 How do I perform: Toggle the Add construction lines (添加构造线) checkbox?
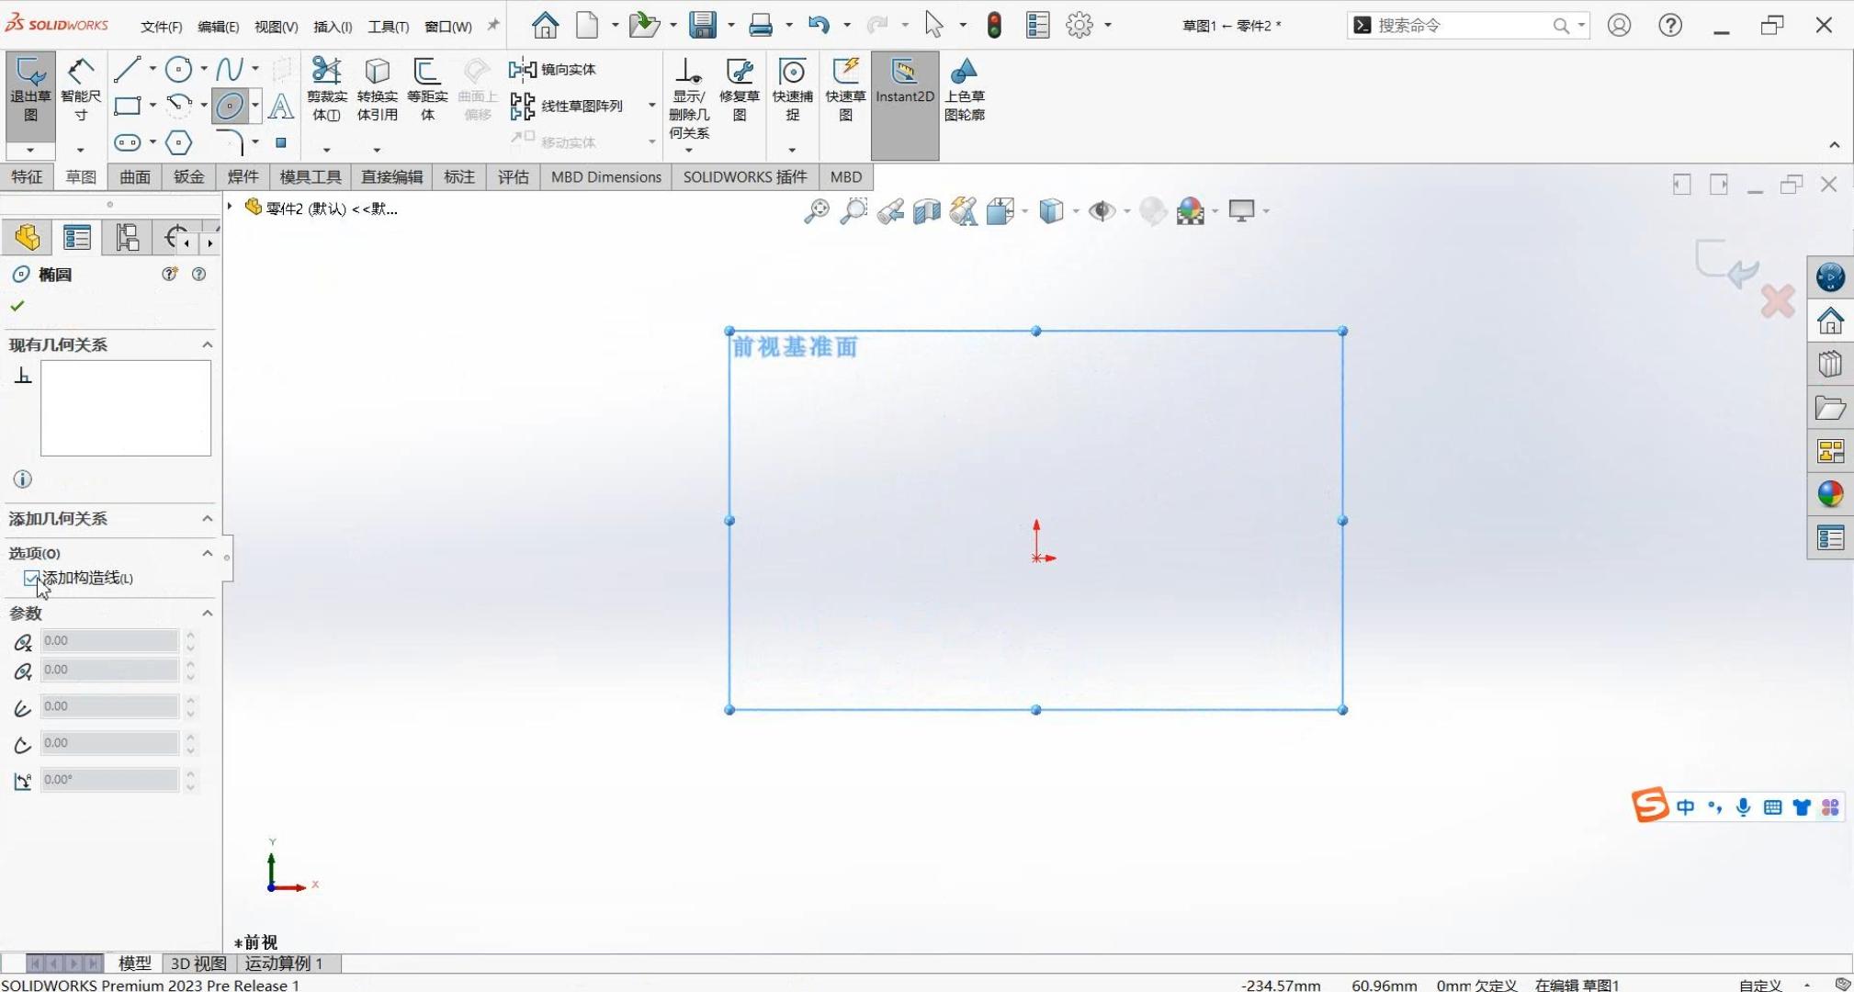[32, 579]
